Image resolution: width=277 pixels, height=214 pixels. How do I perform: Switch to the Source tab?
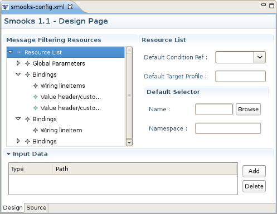pos(36,208)
